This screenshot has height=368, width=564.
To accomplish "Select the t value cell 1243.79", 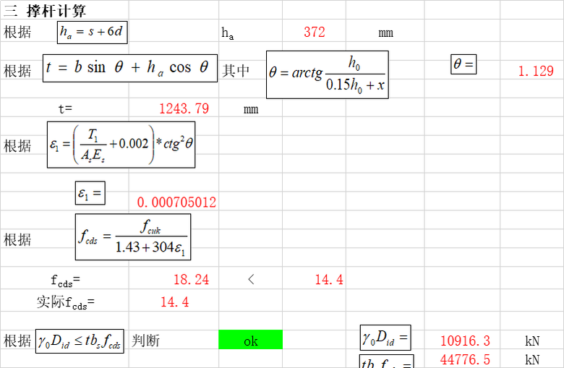I will coord(184,109).
